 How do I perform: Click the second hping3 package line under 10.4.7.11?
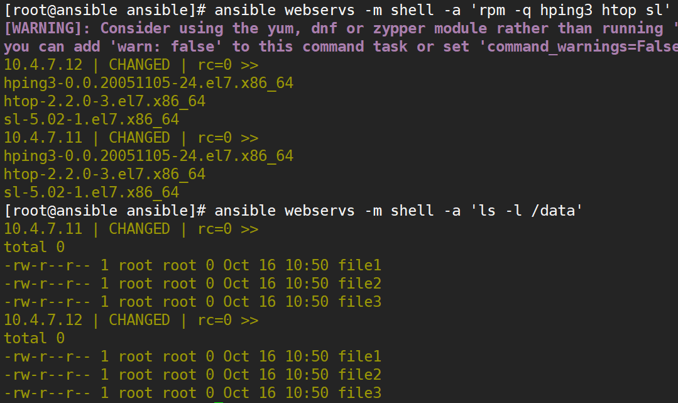(x=148, y=156)
